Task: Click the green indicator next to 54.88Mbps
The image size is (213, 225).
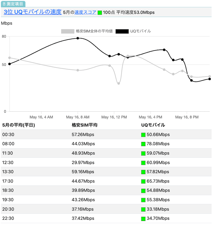Action: point(143,191)
